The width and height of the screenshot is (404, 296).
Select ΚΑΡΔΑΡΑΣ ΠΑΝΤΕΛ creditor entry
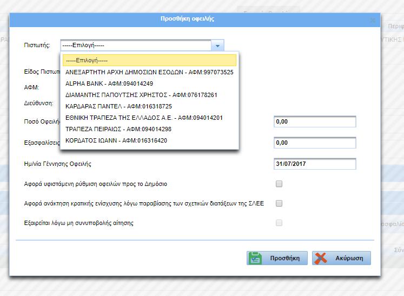click(x=149, y=106)
